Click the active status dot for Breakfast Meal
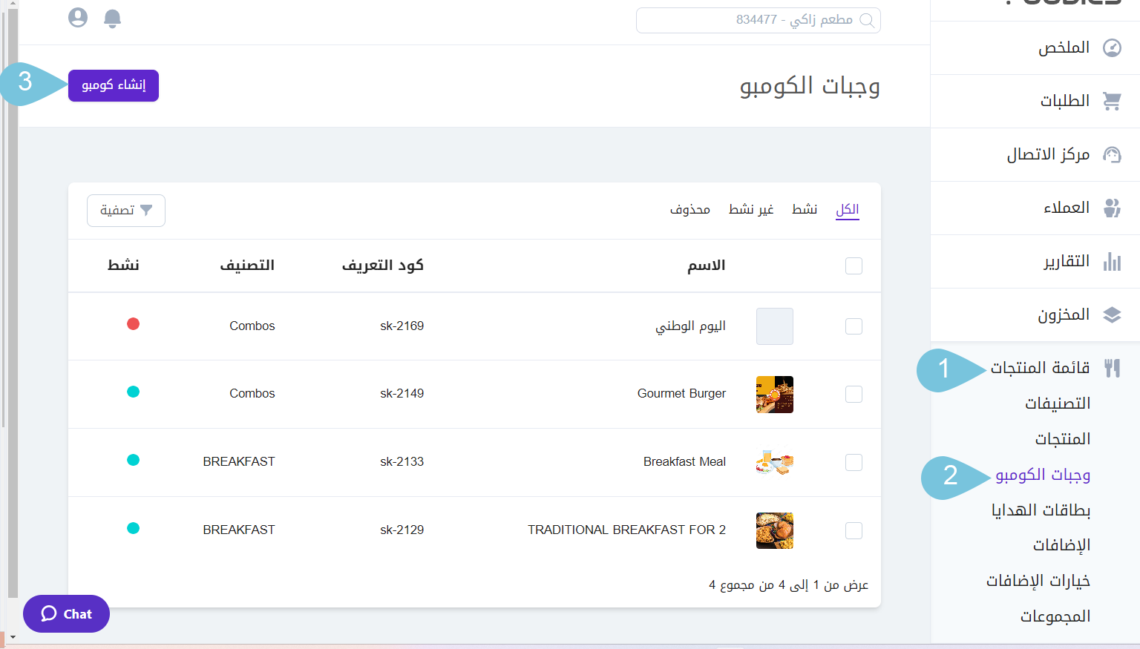This screenshot has width=1140, height=649. coord(133,460)
